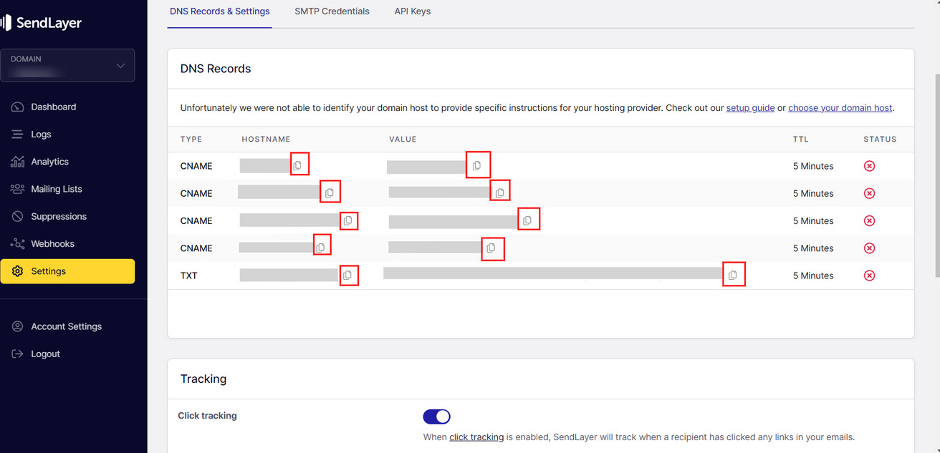Copy the TXT record hostname
The width and height of the screenshot is (940, 453).
coord(348,275)
